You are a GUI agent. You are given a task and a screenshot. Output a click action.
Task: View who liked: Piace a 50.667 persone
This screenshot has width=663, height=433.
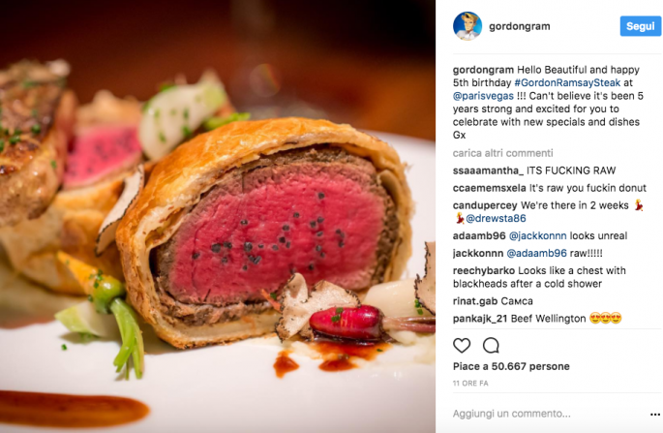pyautogui.click(x=511, y=366)
